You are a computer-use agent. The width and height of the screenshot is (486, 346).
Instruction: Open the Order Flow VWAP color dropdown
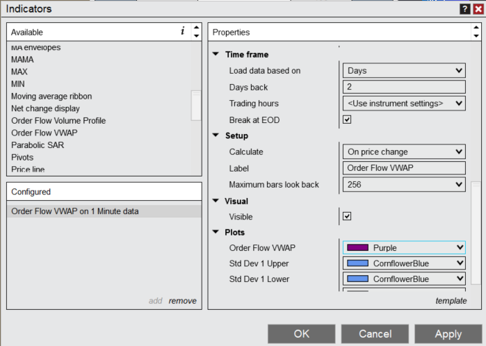pos(404,247)
